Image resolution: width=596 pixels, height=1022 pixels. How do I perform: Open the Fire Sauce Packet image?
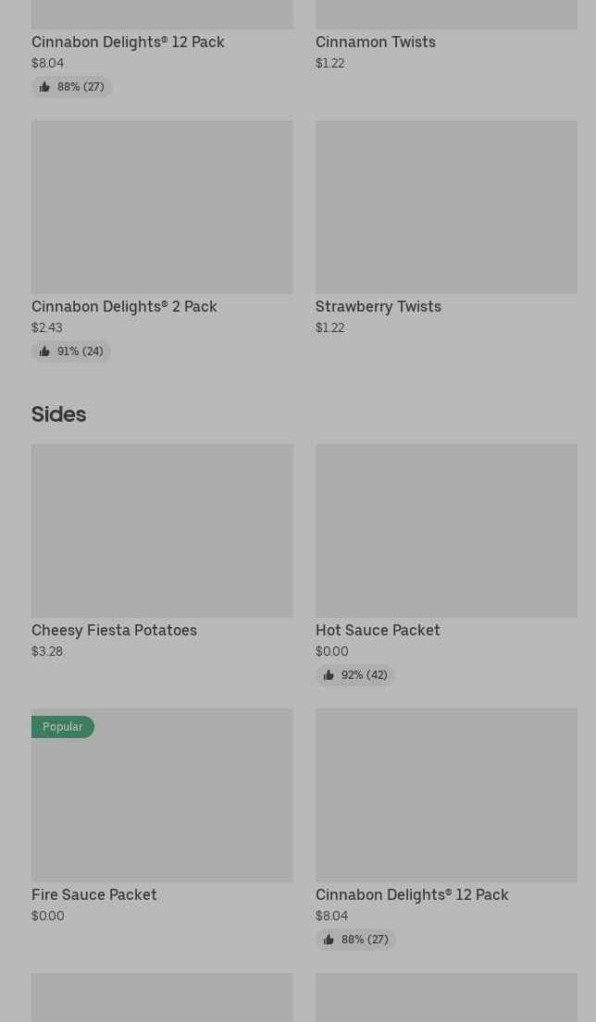coord(162,805)
